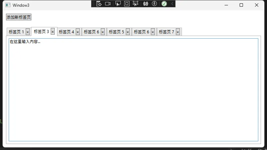Click the green checkmark status icon
This screenshot has width=267, height=150.
pos(164,4)
